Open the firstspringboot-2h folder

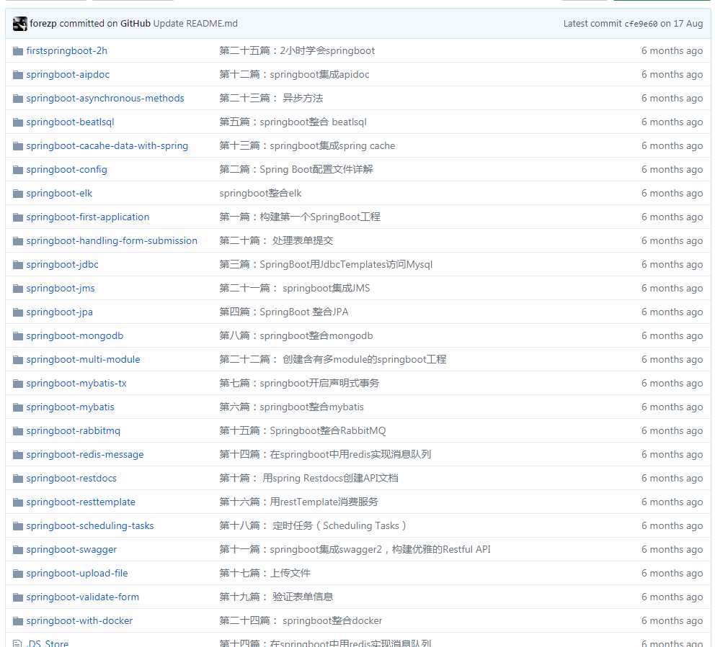tap(66, 51)
